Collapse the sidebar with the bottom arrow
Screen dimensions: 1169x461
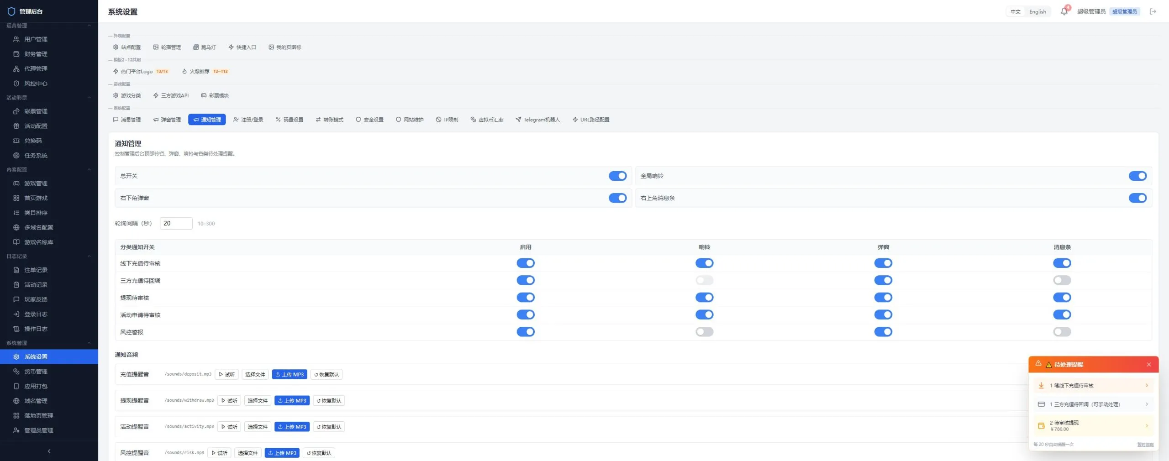(x=49, y=451)
